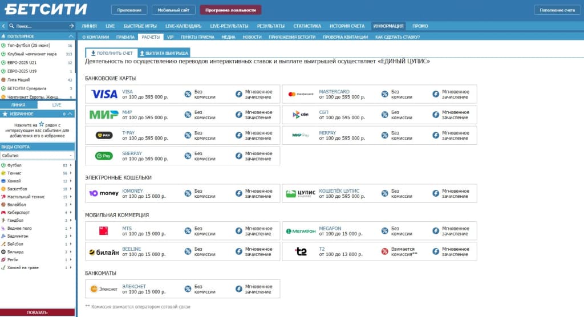
Task: Click the ПОКАЗАТЬ button
Action: [x=37, y=312]
